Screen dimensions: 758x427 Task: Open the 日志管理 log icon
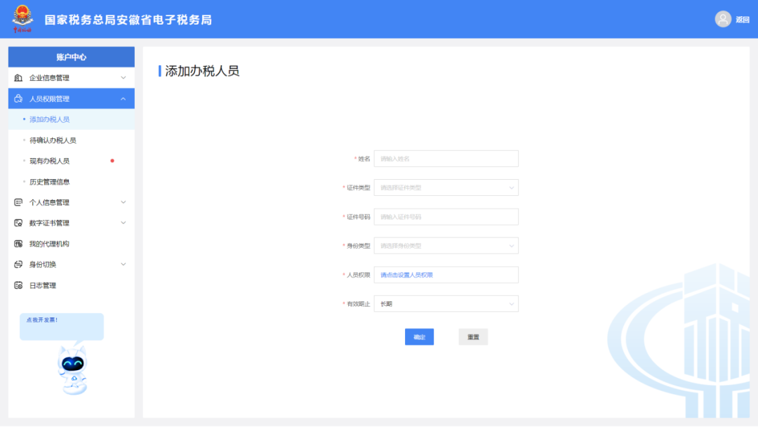(18, 285)
